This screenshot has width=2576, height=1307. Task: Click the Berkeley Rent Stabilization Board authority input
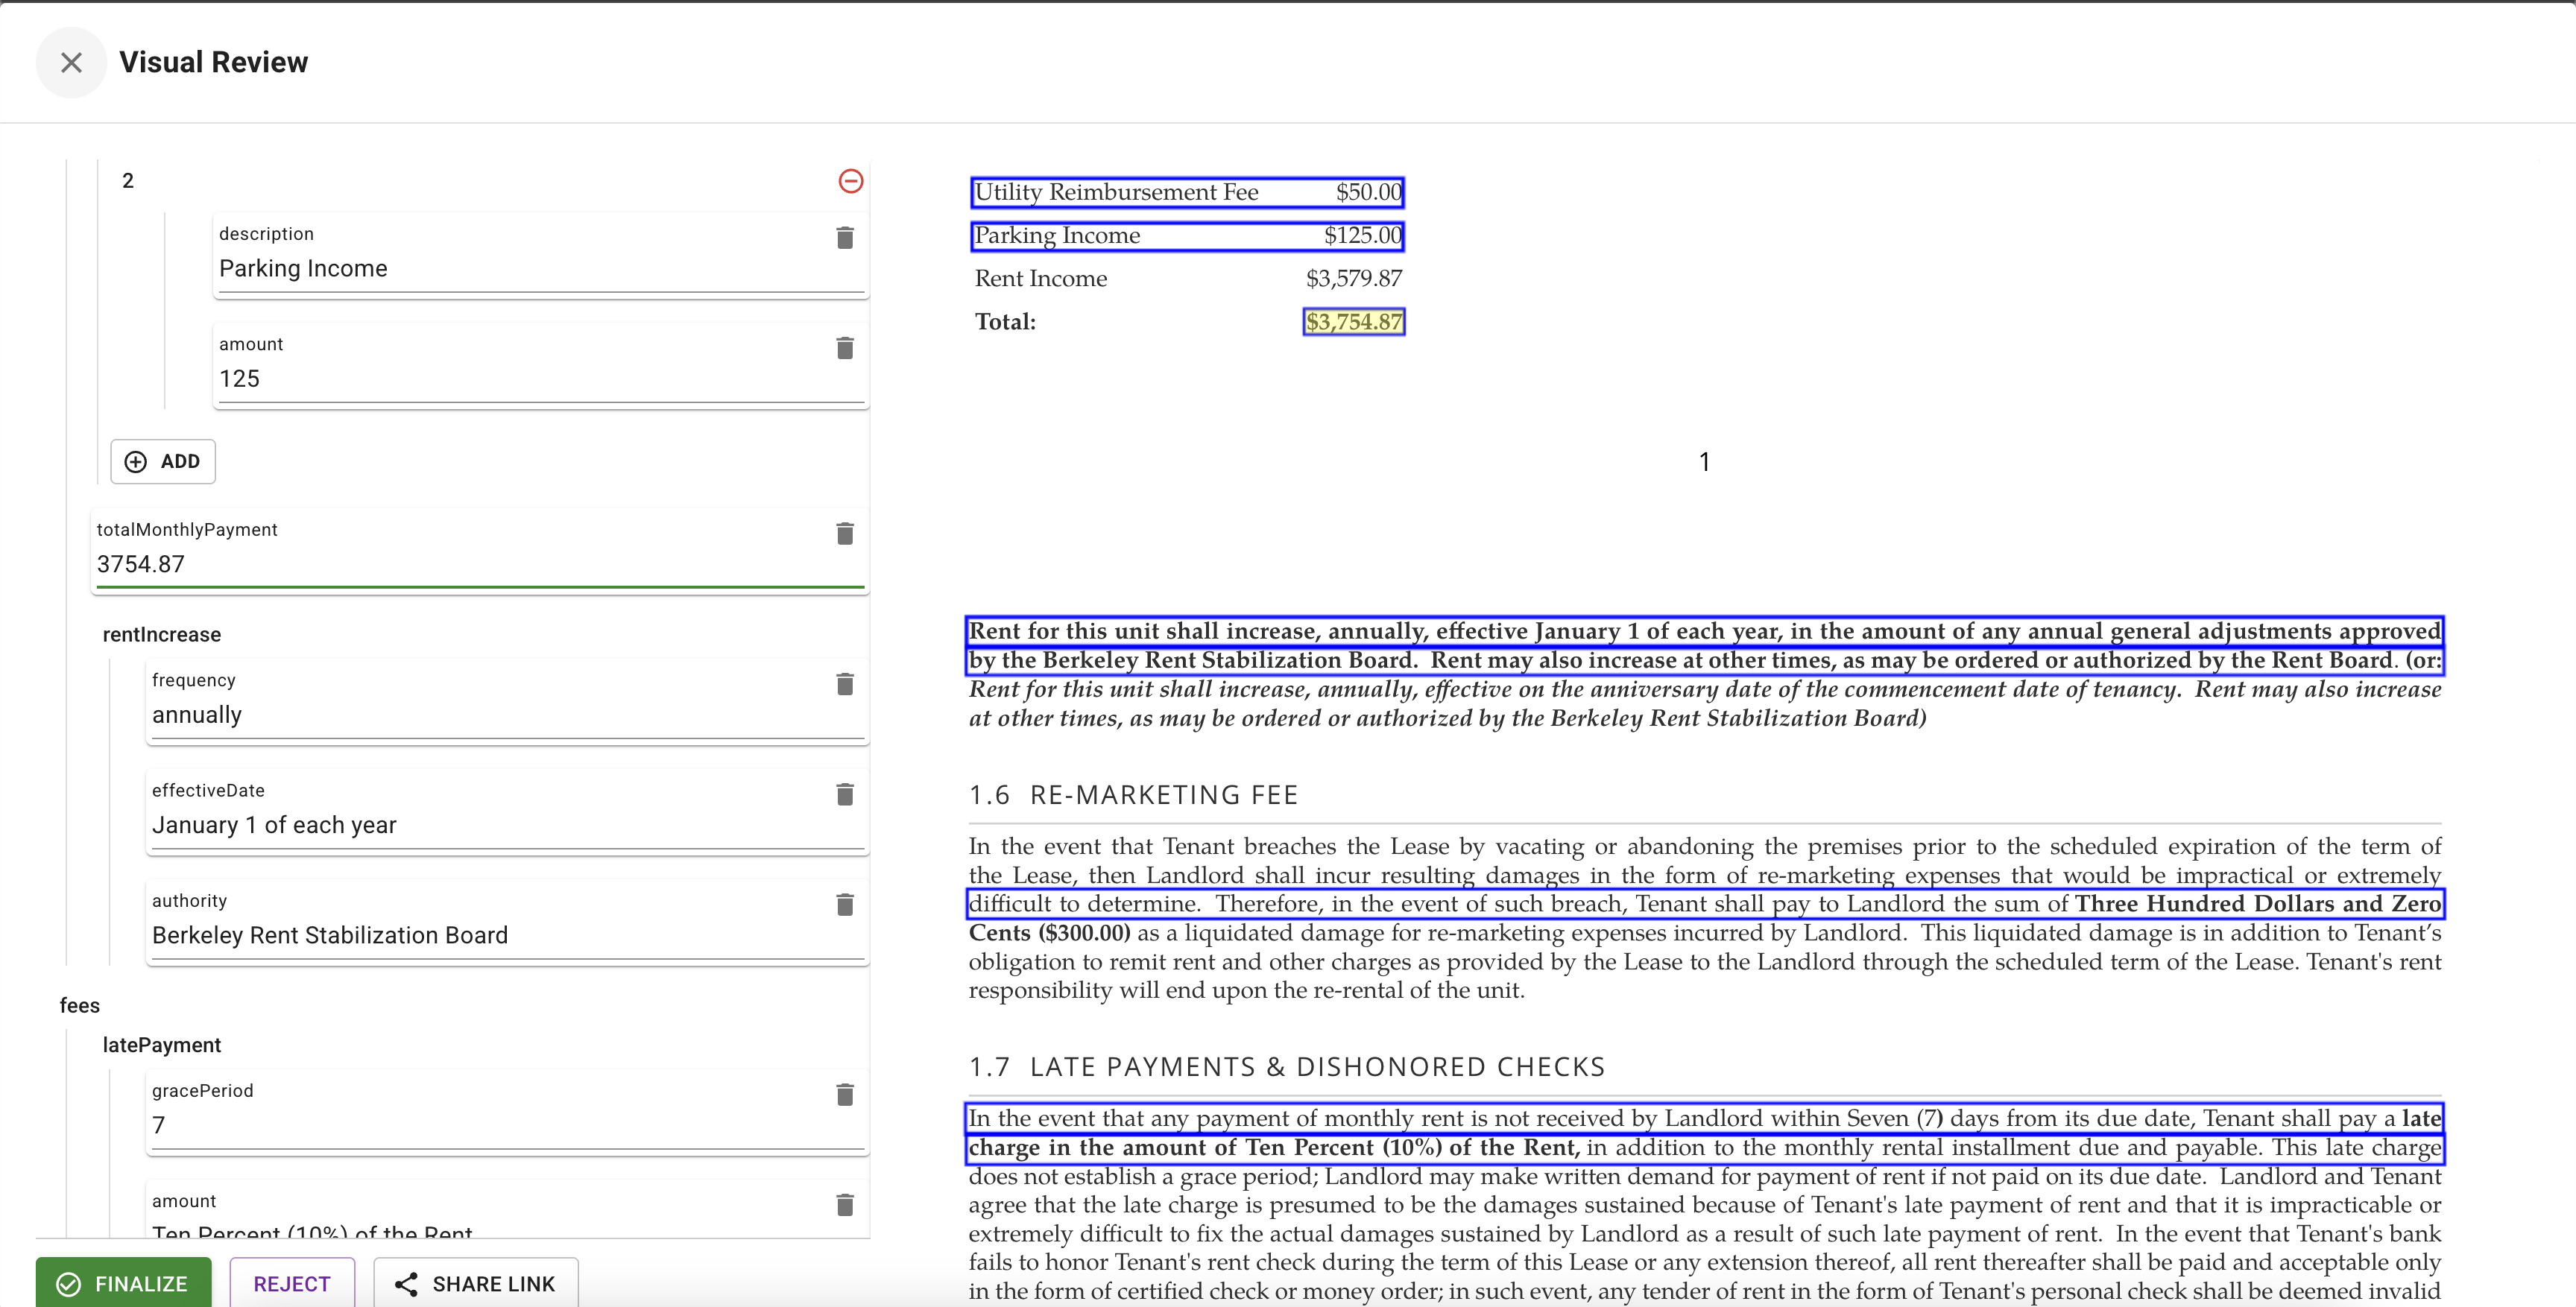pyautogui.click(x=480, y=936)
